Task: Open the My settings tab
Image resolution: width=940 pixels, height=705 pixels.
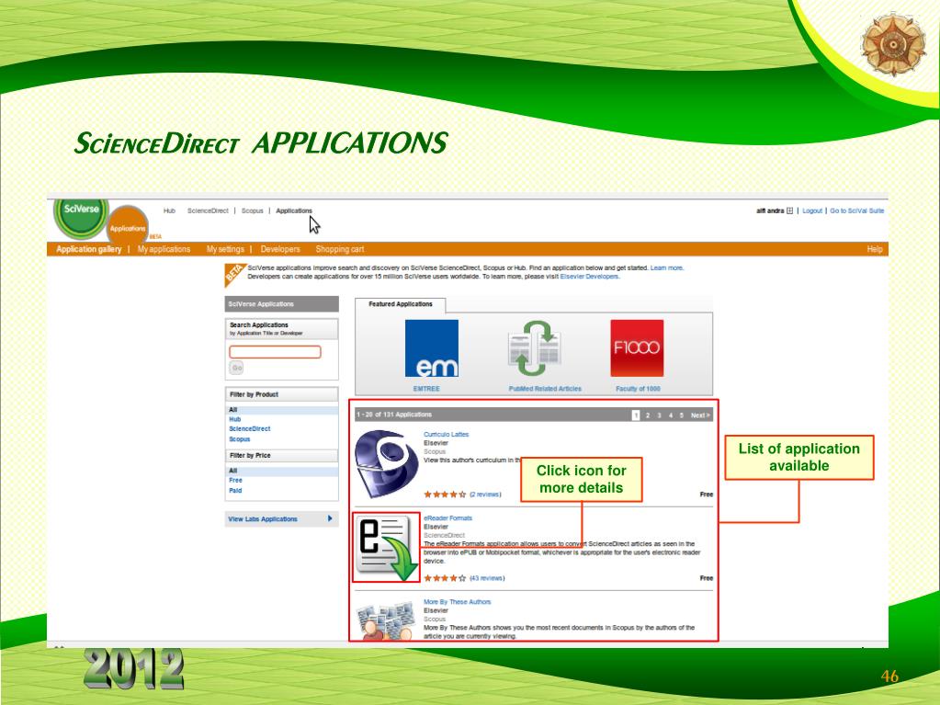Action: click(x=225, y=249)
